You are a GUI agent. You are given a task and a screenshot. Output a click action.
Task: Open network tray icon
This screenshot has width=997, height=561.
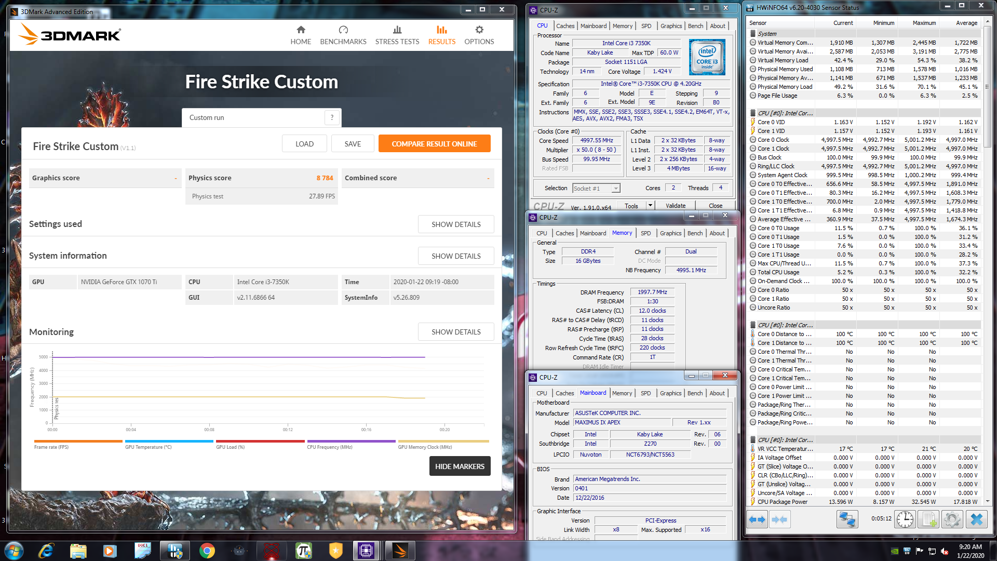[x=932, y=551]
